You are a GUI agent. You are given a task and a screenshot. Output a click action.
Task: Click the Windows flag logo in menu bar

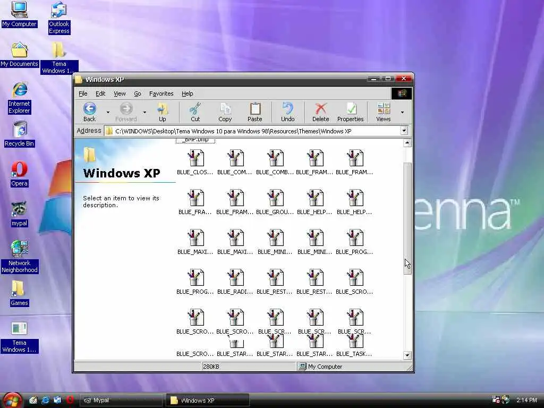click(402, 93)
